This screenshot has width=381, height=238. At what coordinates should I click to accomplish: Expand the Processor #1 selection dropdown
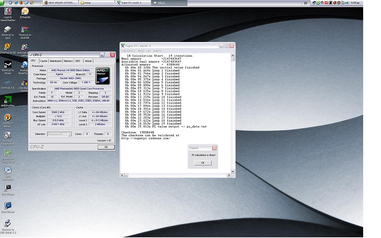point(70,134)
